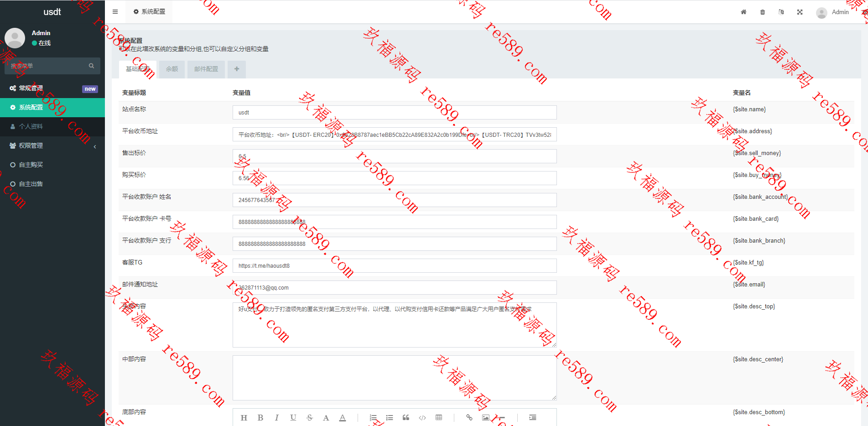
Task: Click the 平台收币地址 input field
Action: tap(395, 134)
